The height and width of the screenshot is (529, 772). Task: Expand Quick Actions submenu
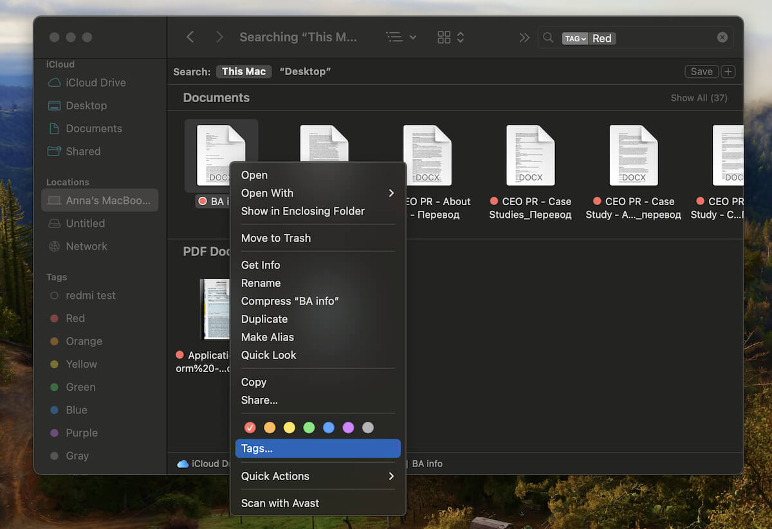pyautogui.click(x=318, y=476)
